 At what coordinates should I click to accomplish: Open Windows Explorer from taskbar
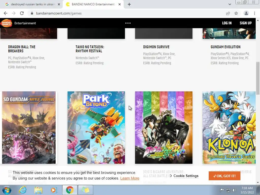coord(38,190)
